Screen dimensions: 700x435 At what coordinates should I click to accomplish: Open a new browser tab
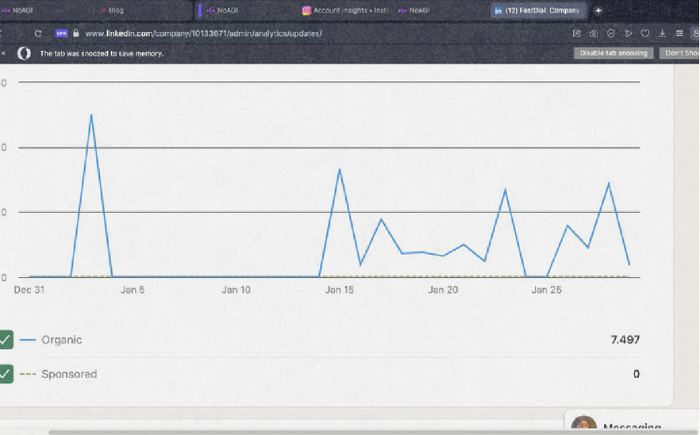598,10
